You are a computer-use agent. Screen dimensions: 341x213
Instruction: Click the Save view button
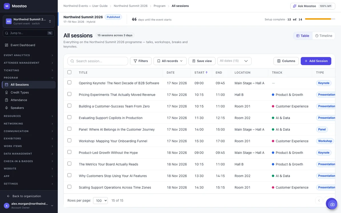202,61
